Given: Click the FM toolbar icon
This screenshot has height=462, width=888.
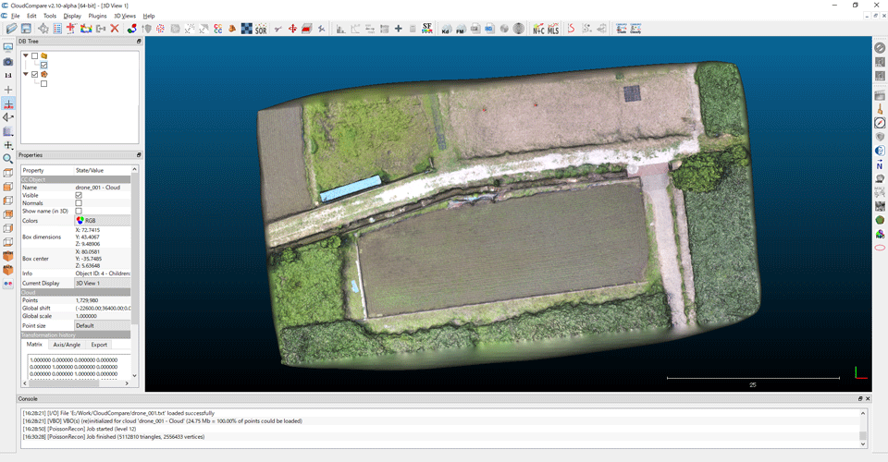Looking at the screenshot, I should tap(461, 29).
